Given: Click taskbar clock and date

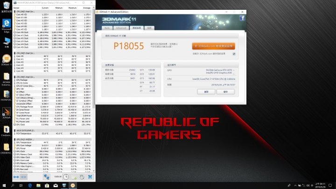Looking at the screenshot, I should pos(320,185).
